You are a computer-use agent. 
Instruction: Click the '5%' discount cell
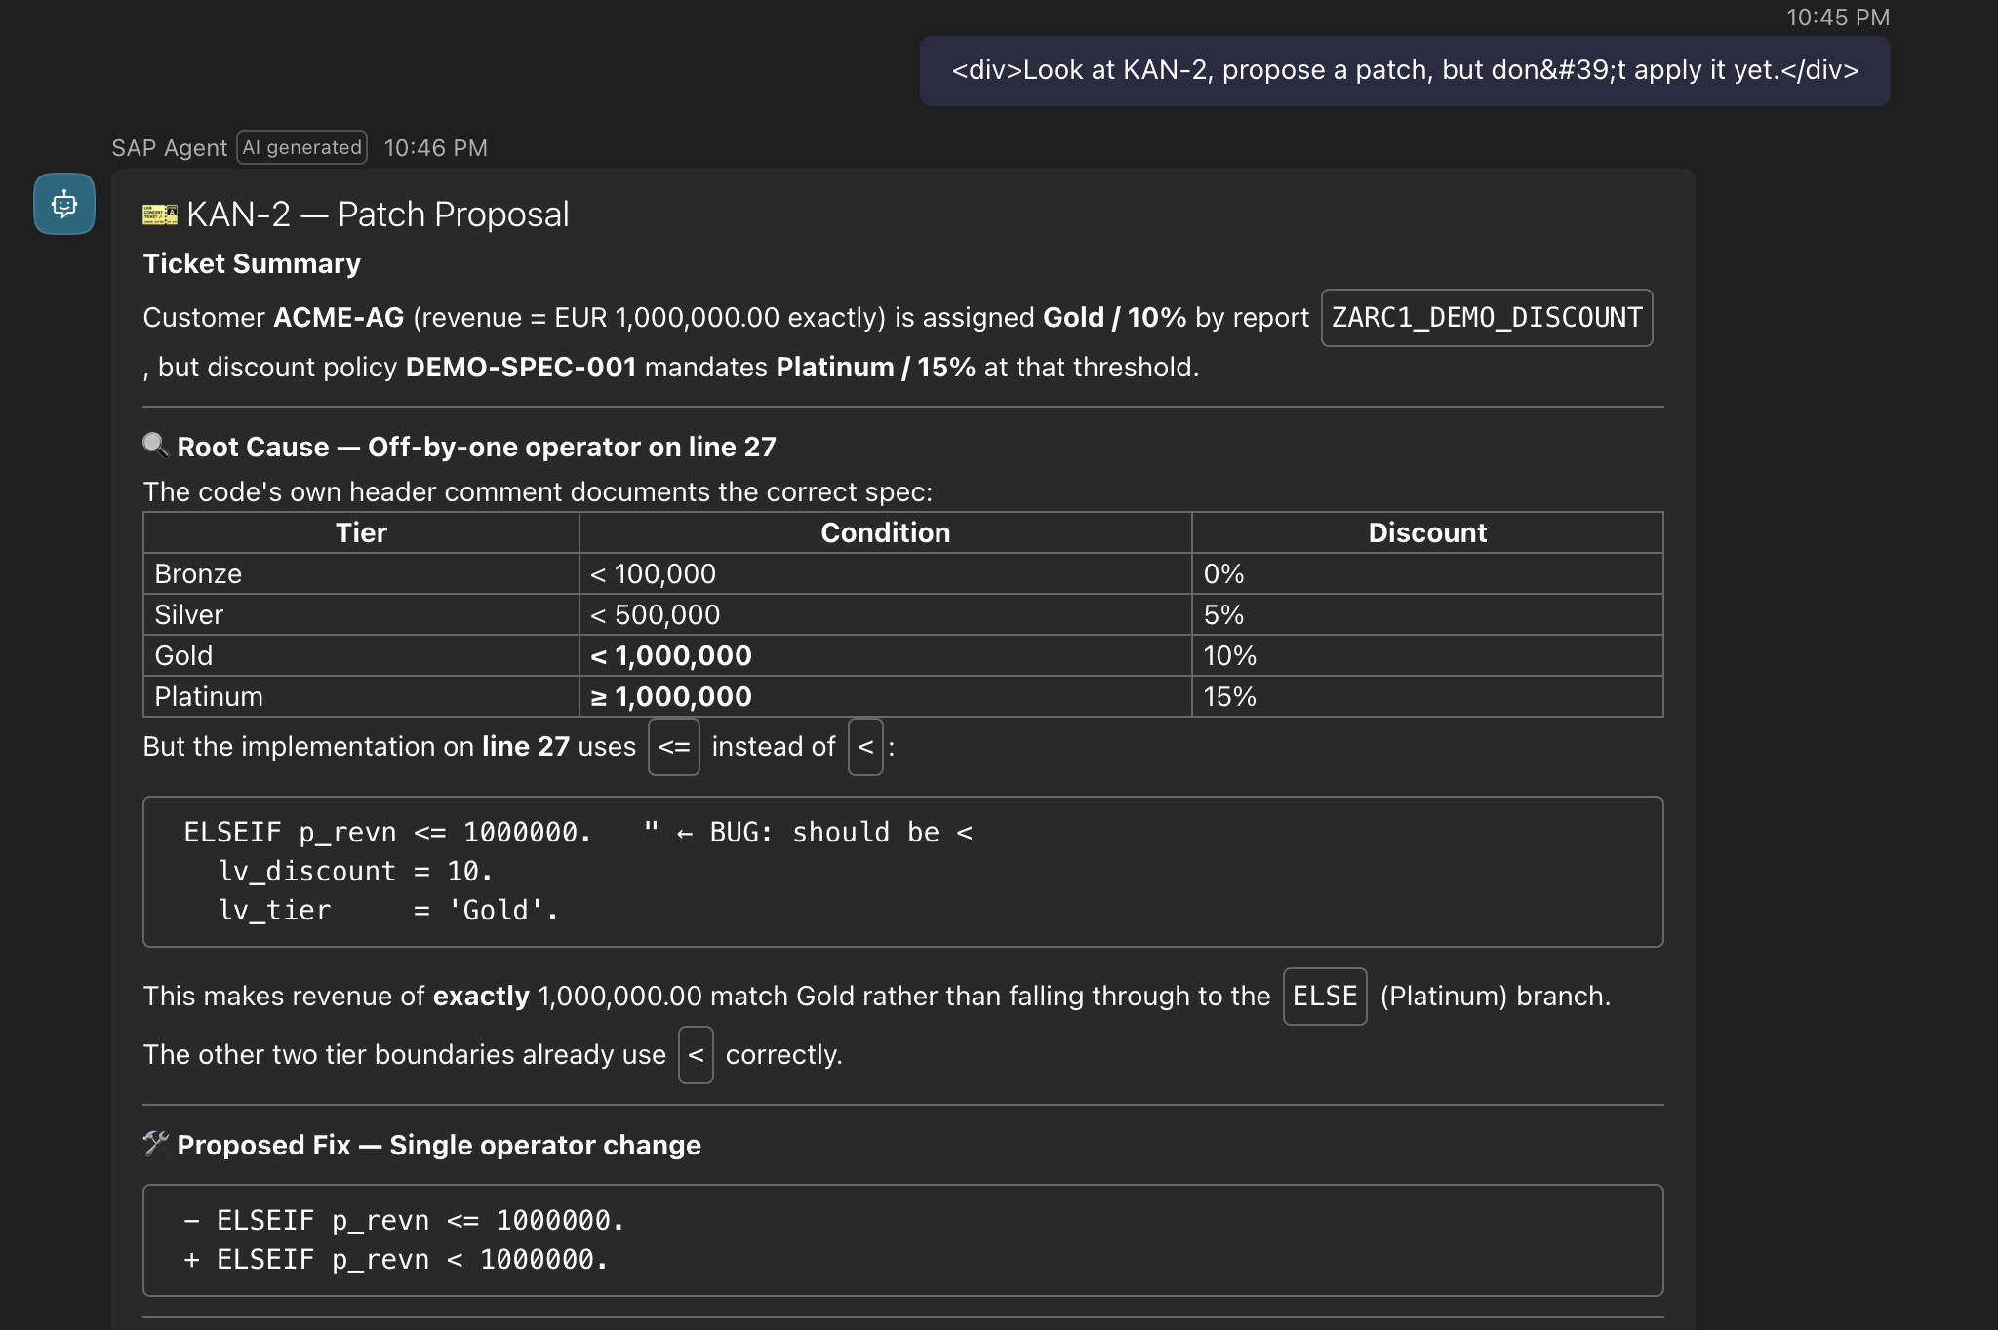[1427, 614]
